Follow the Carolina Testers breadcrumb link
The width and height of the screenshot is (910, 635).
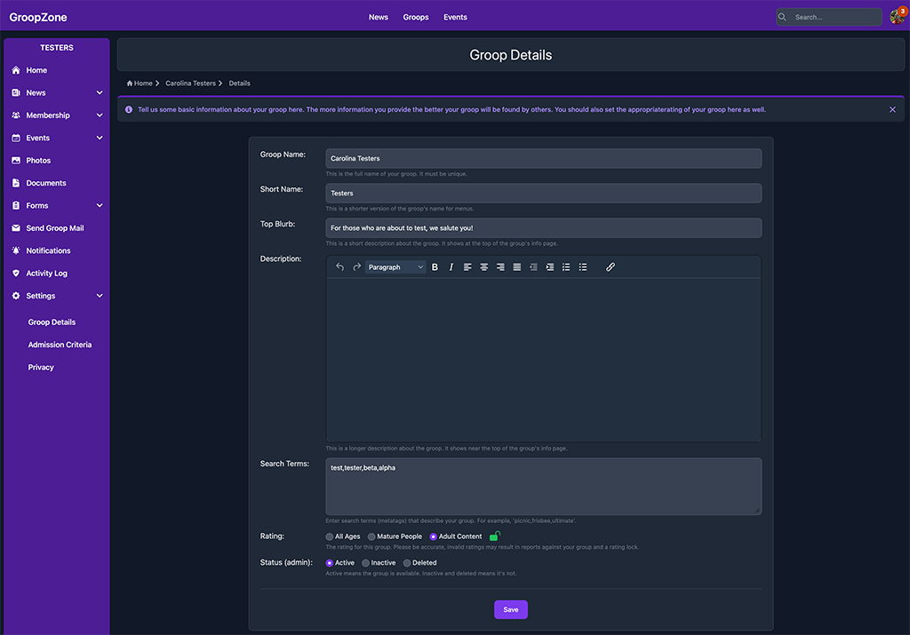(x=190, y=83)
